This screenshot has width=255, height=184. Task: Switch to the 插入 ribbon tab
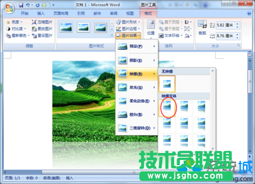pos(41,14)
